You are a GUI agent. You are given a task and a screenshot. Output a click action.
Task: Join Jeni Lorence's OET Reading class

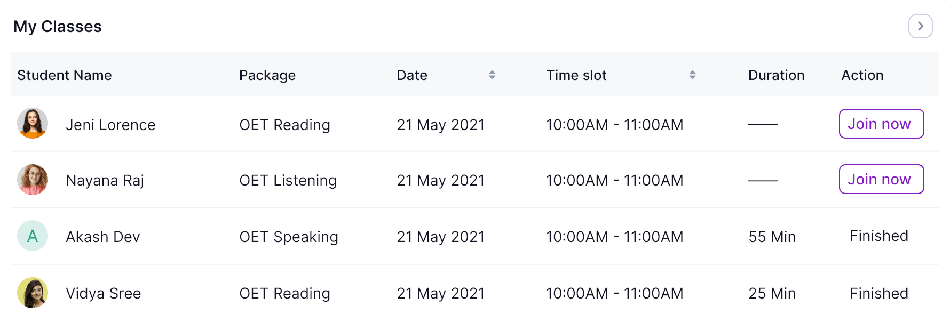click(x=881, y=124)
